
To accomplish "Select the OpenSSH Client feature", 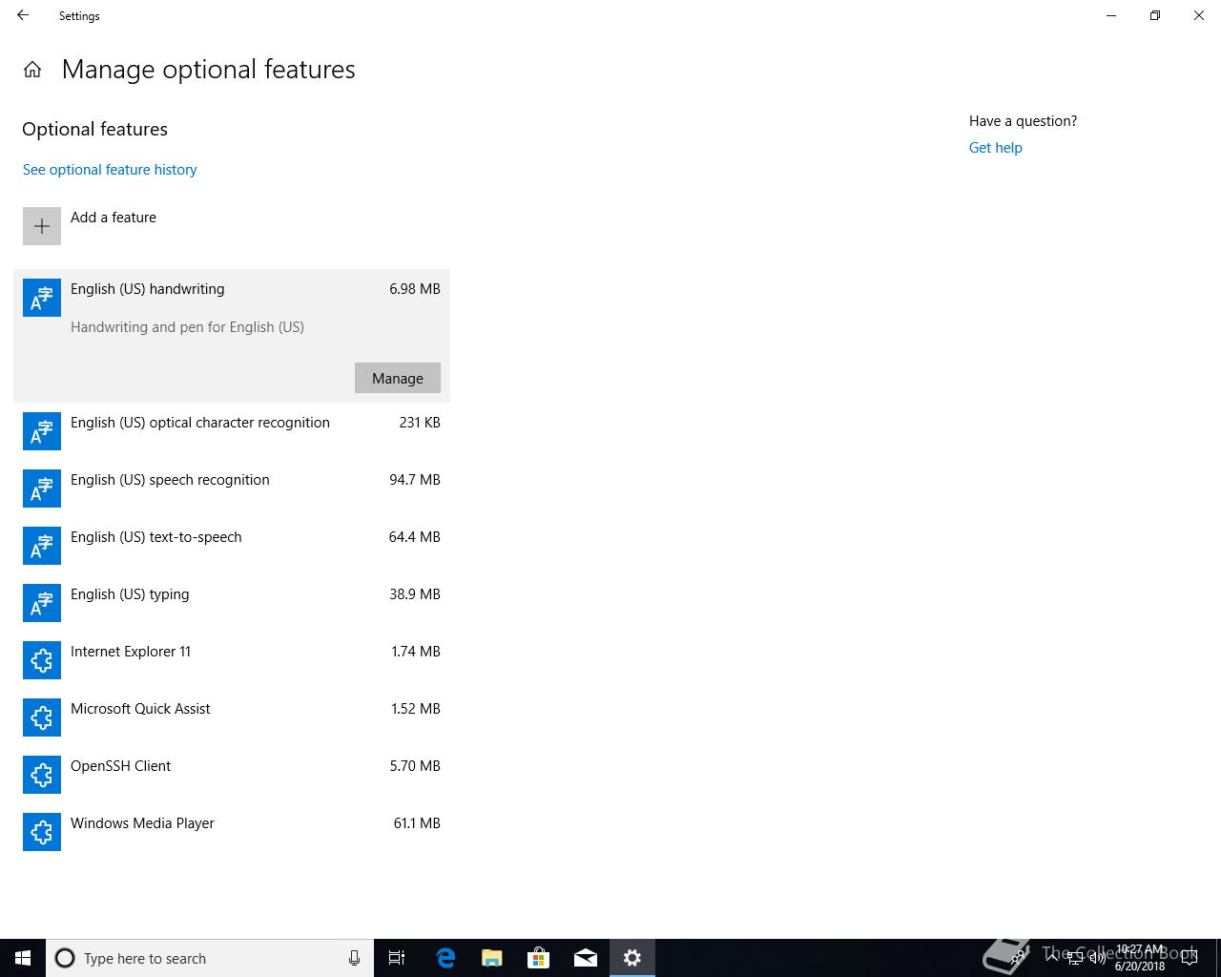I will [232, 775].
